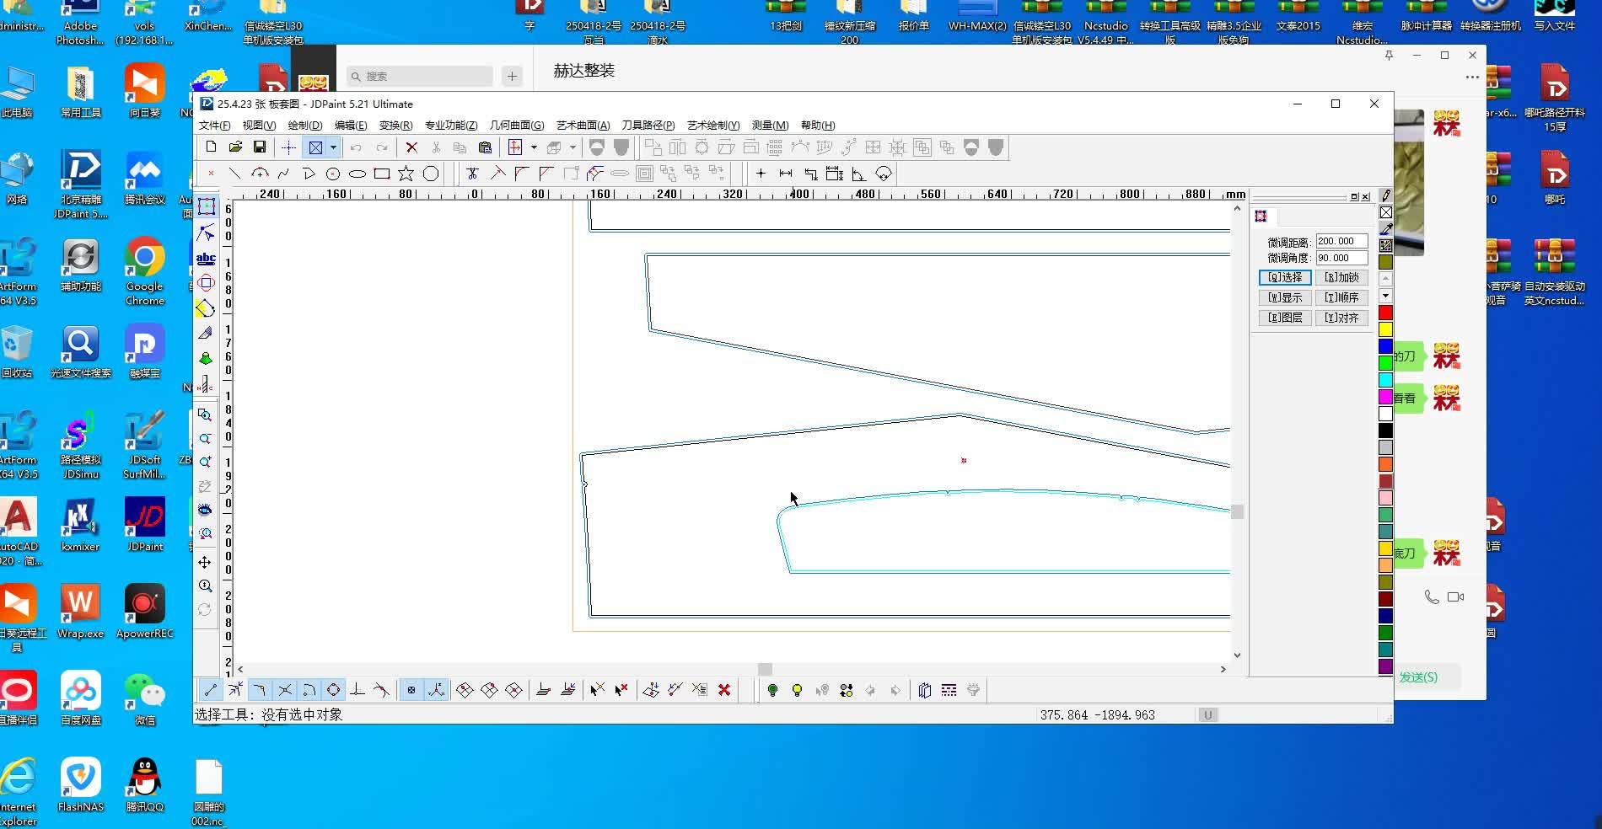1602x829 pixels.
Task: Select the star shape drawing tool
Action: click(x=406, y=174)
